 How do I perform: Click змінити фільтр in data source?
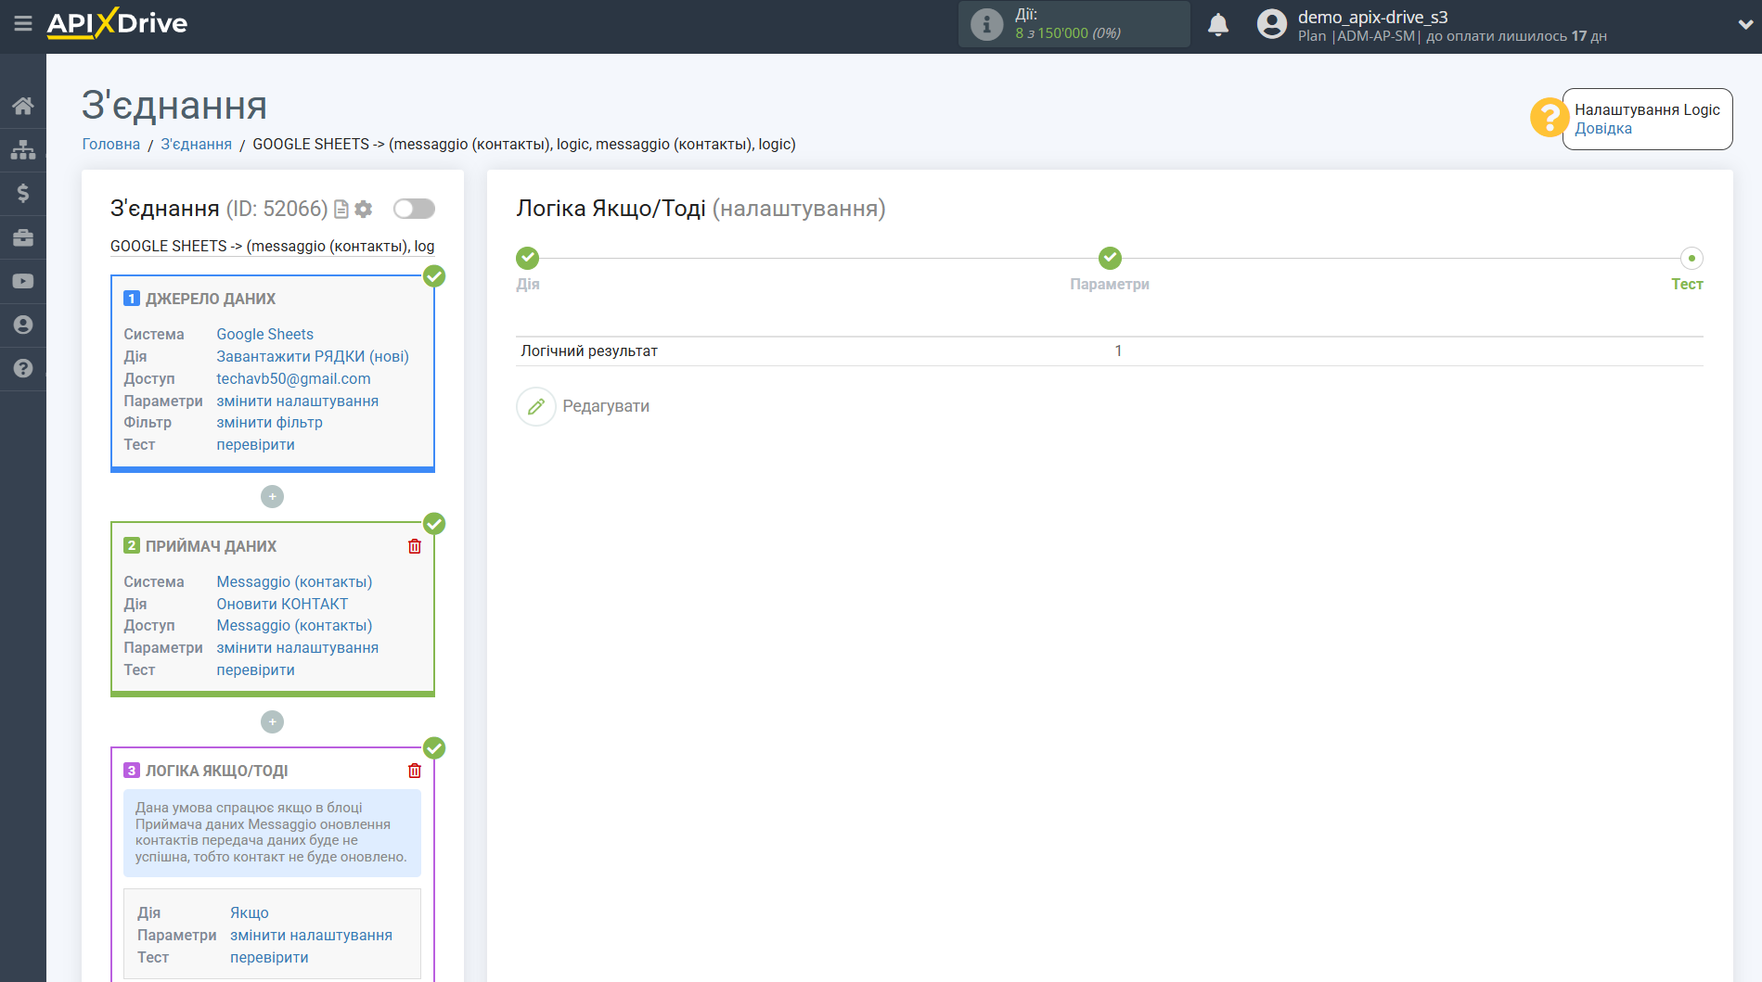point(269,423)
